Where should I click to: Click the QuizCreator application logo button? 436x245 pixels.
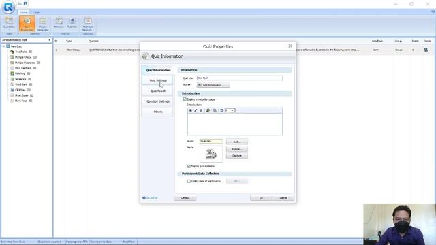pyautogui.click(x=8, y=7)
